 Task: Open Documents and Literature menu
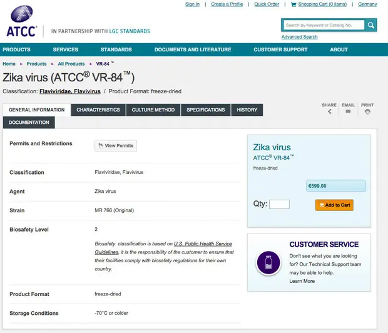point(193,49)
